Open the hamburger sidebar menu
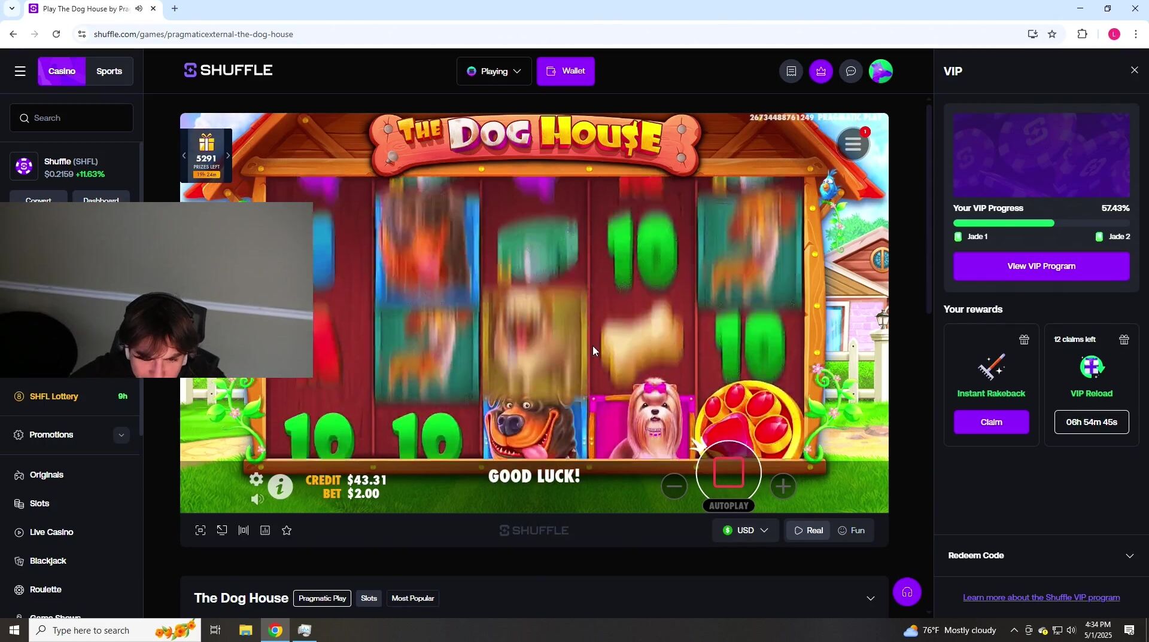Image resolution: width=1149 pixels, height=642 pixels. pos(20,71)
